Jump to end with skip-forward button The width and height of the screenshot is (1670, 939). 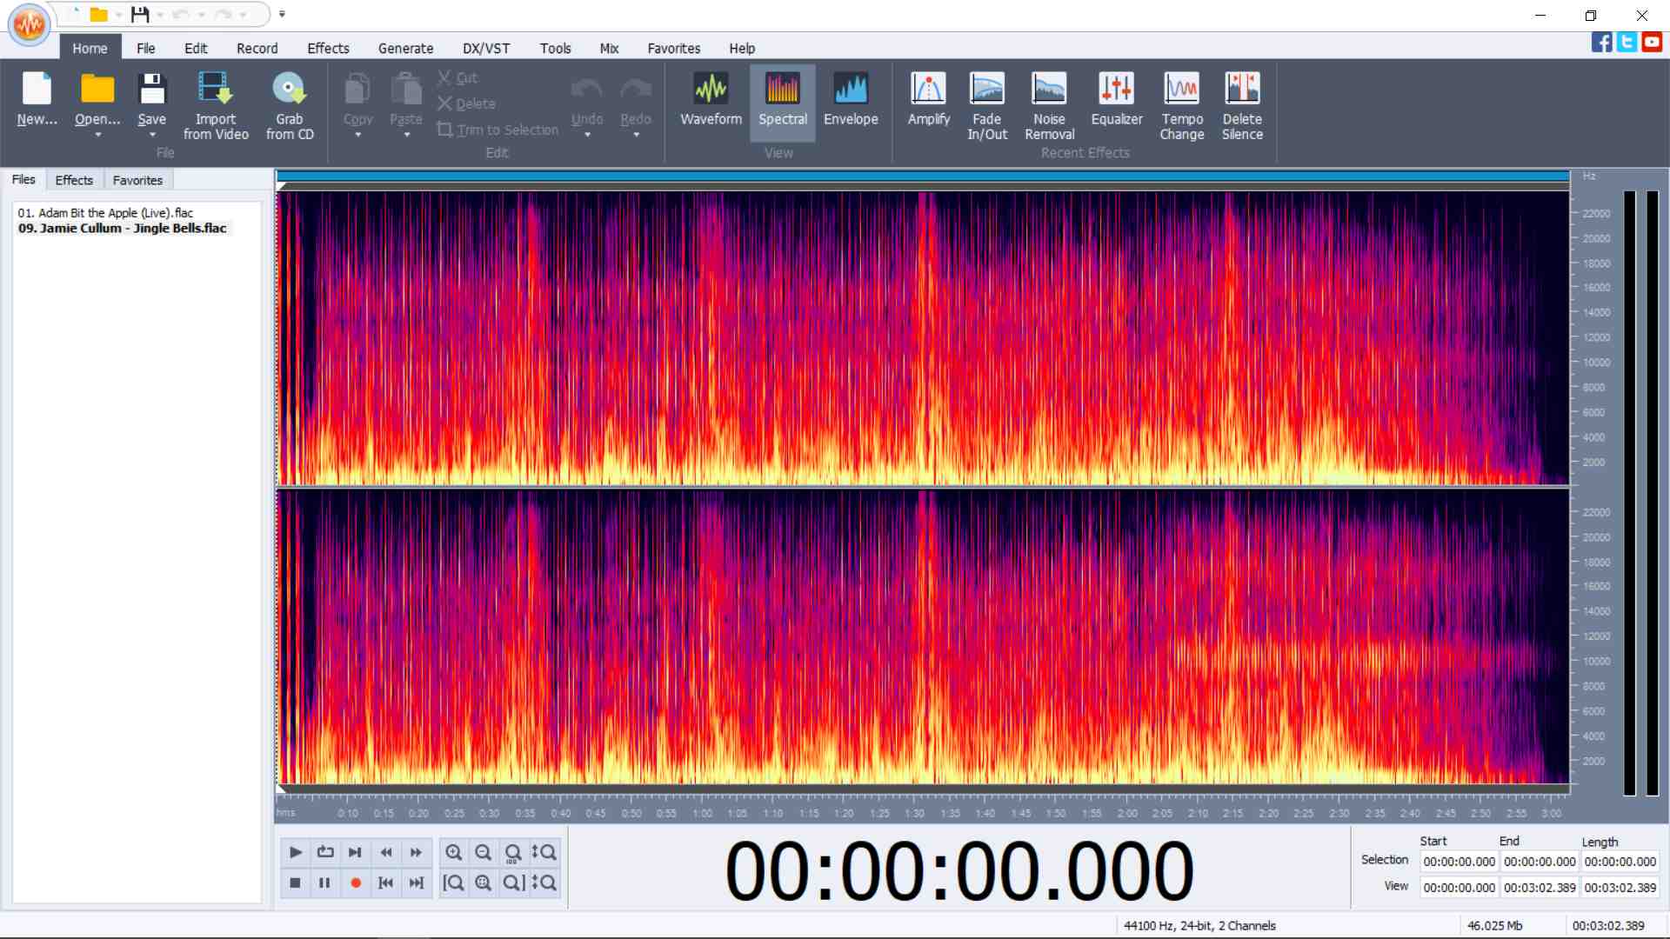tap(416, 882)
